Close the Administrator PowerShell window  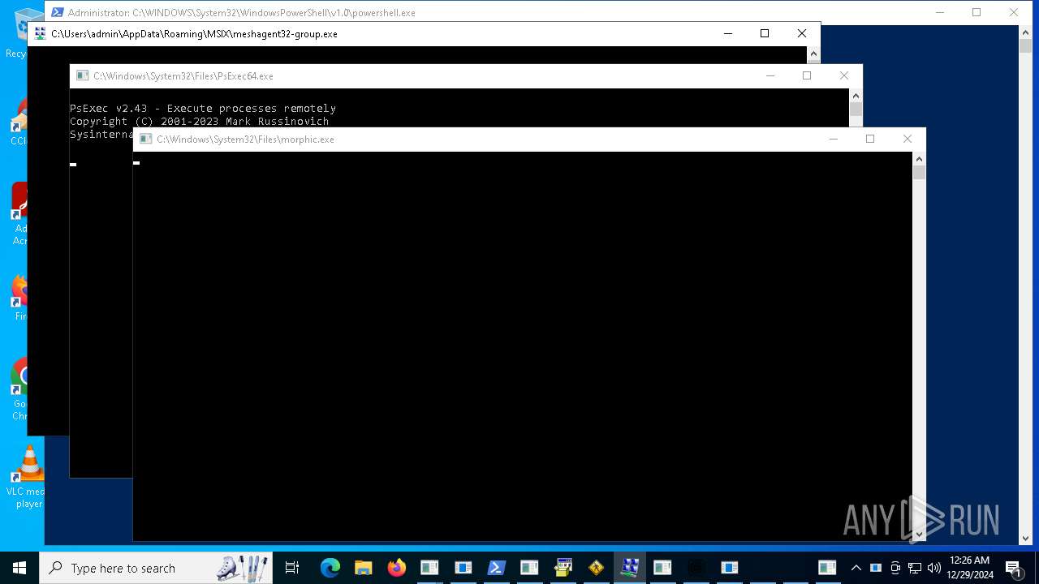[1014, 13]
